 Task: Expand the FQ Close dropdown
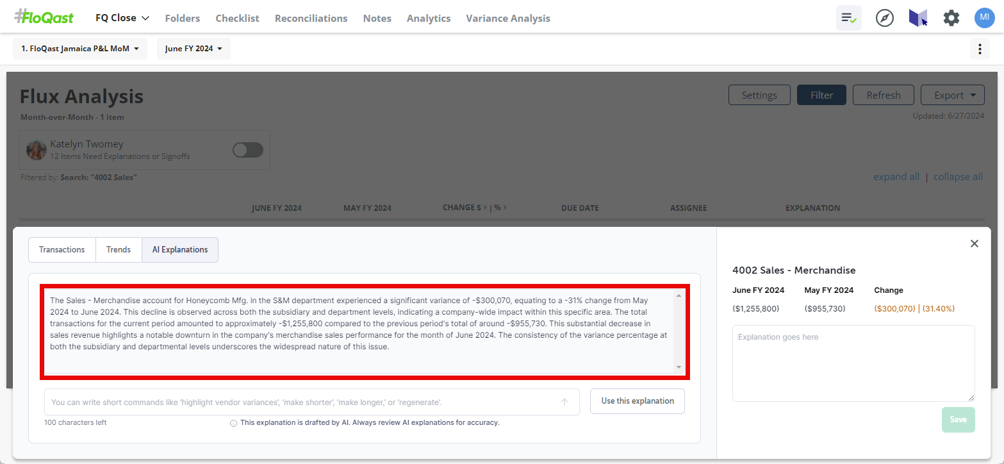pos(122,18)
